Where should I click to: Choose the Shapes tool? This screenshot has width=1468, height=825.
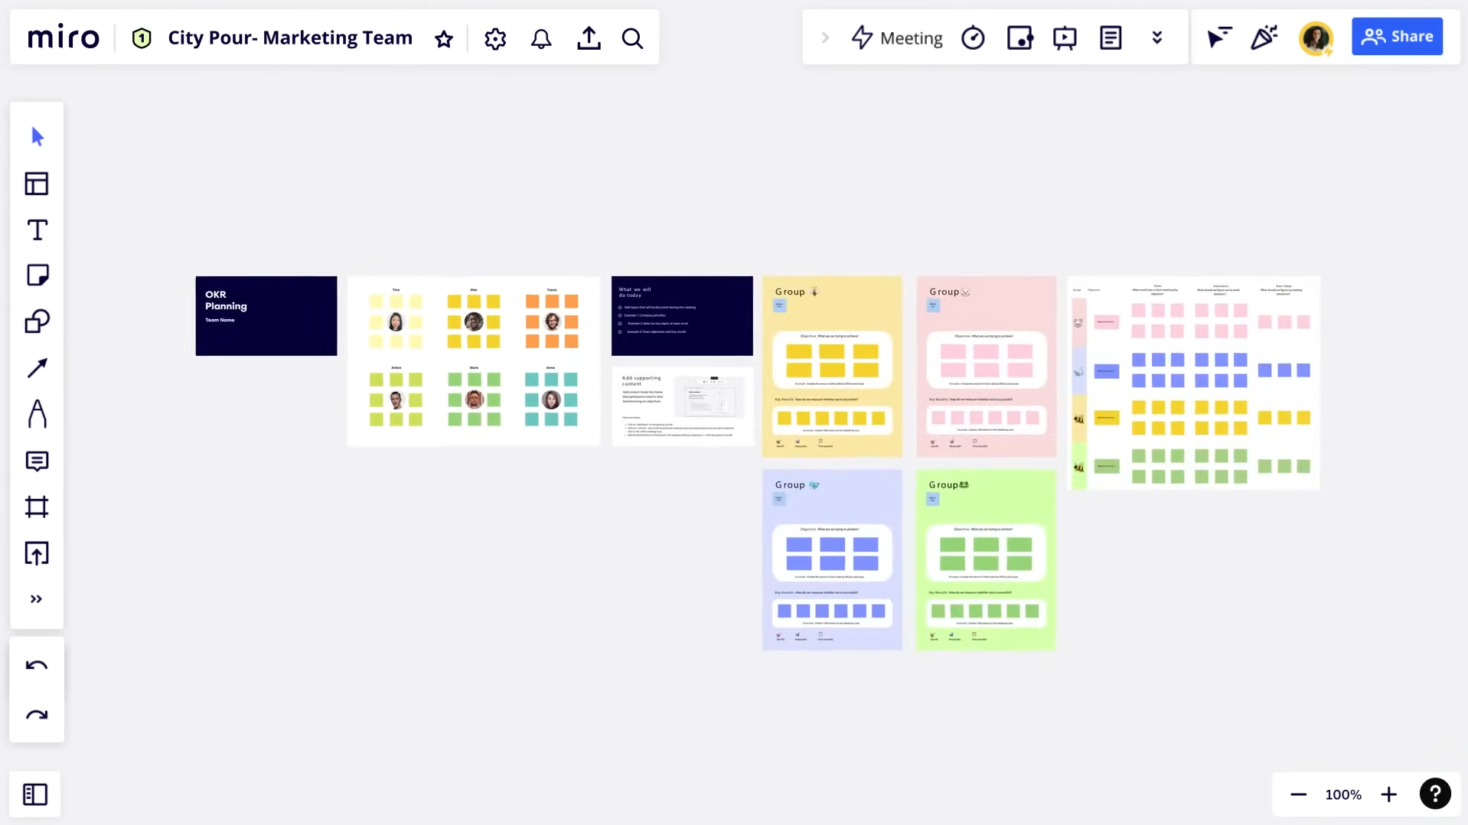tap(37, 321)
